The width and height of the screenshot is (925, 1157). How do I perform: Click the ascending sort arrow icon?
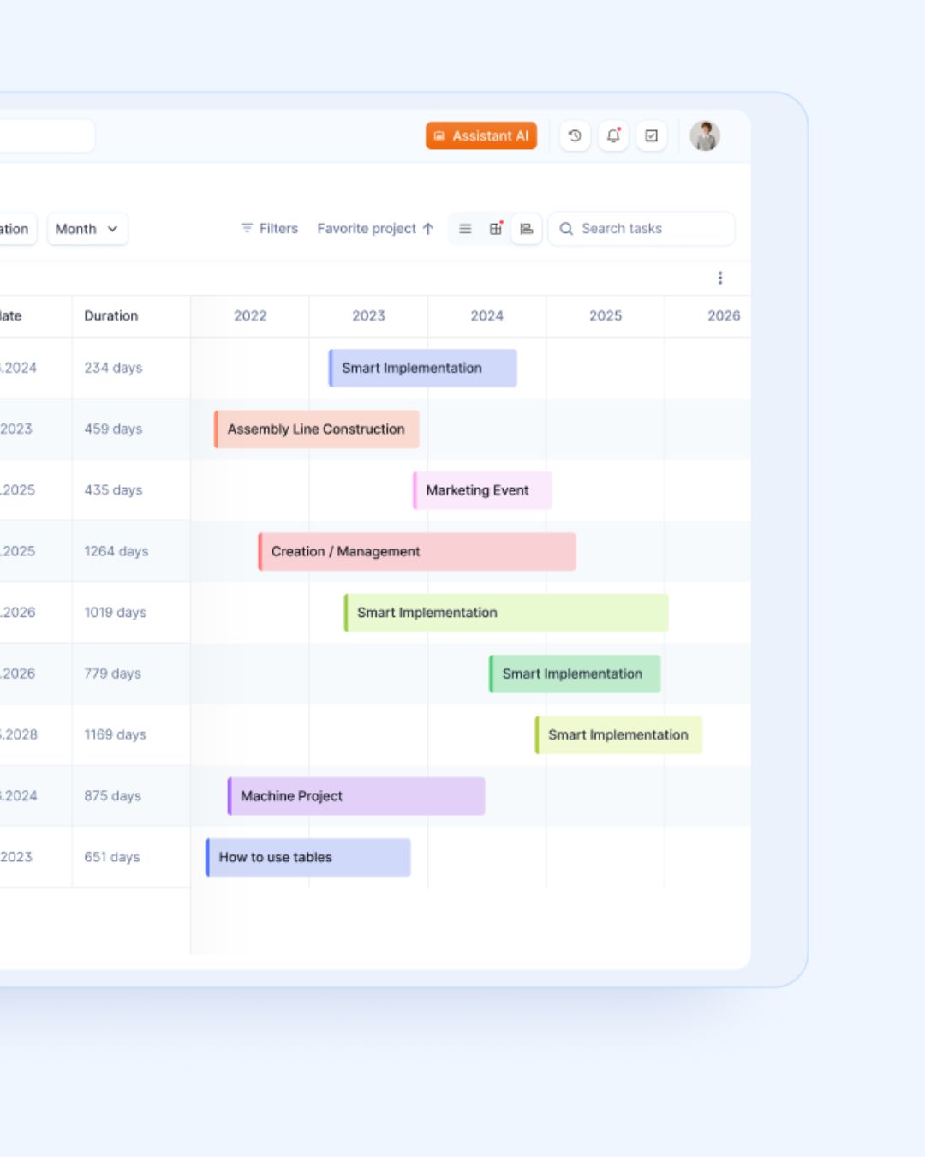click(x=428, y=229)
